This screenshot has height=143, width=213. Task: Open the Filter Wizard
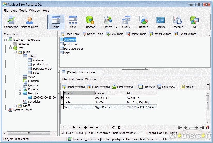pos(122,87)
